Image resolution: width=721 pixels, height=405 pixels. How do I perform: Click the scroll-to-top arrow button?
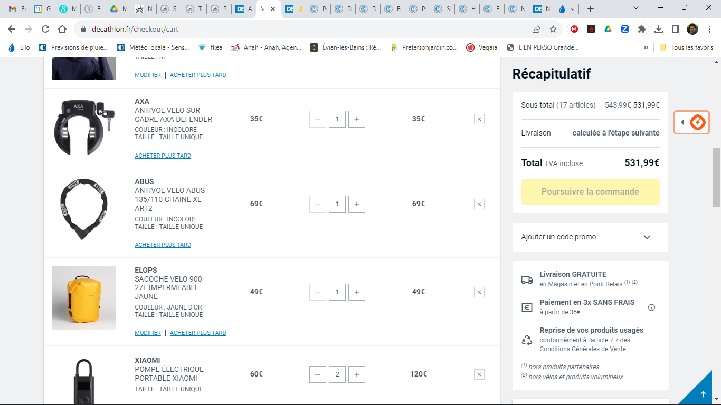pyautogui.click(x=703, y=394)
